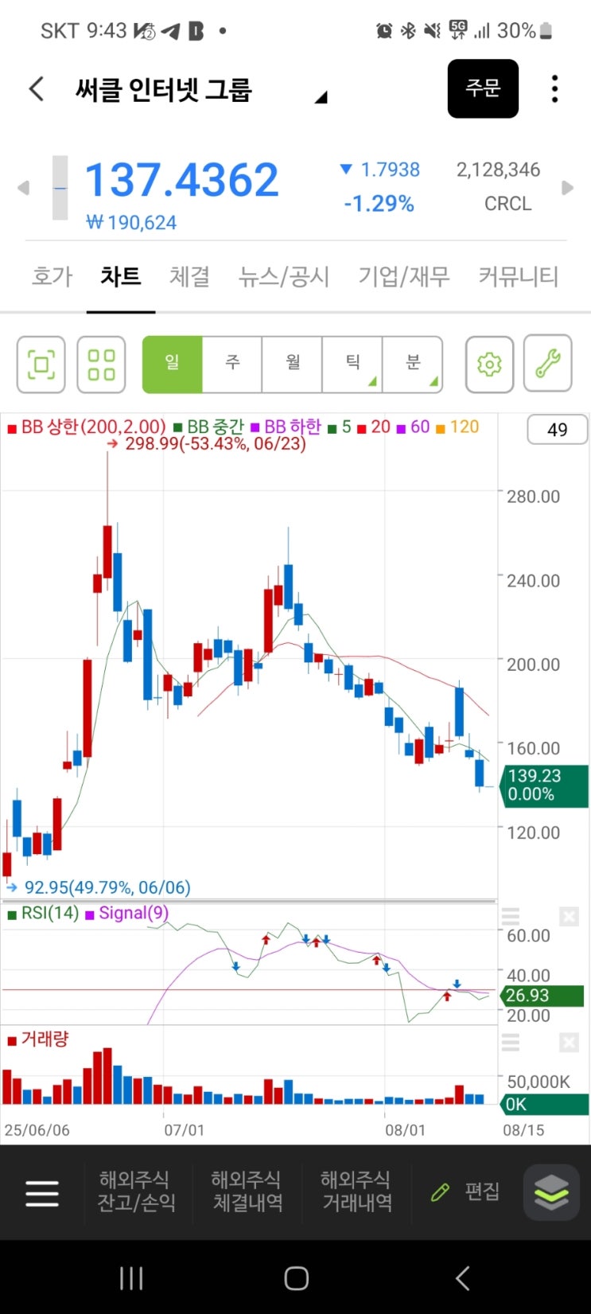Tap the change percentage -1.29%
The height and width of the screenshot is (1314, 591).
pyautogui.click(x=379, y=204)
